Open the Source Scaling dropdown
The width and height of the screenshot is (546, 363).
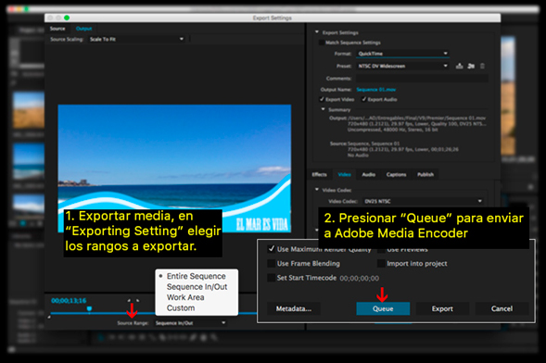click(136, 39)
